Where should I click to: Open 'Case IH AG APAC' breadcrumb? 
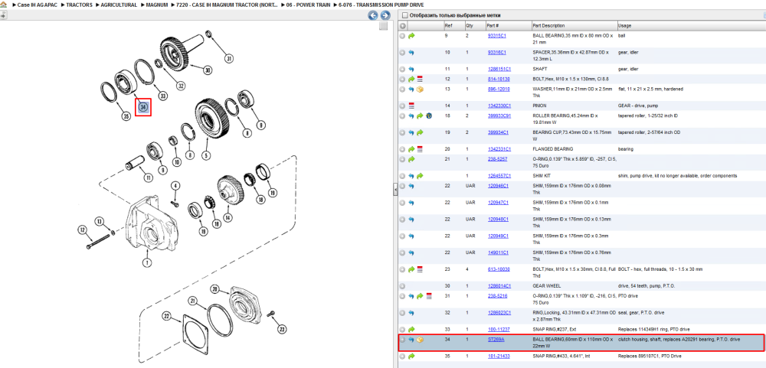35,5
